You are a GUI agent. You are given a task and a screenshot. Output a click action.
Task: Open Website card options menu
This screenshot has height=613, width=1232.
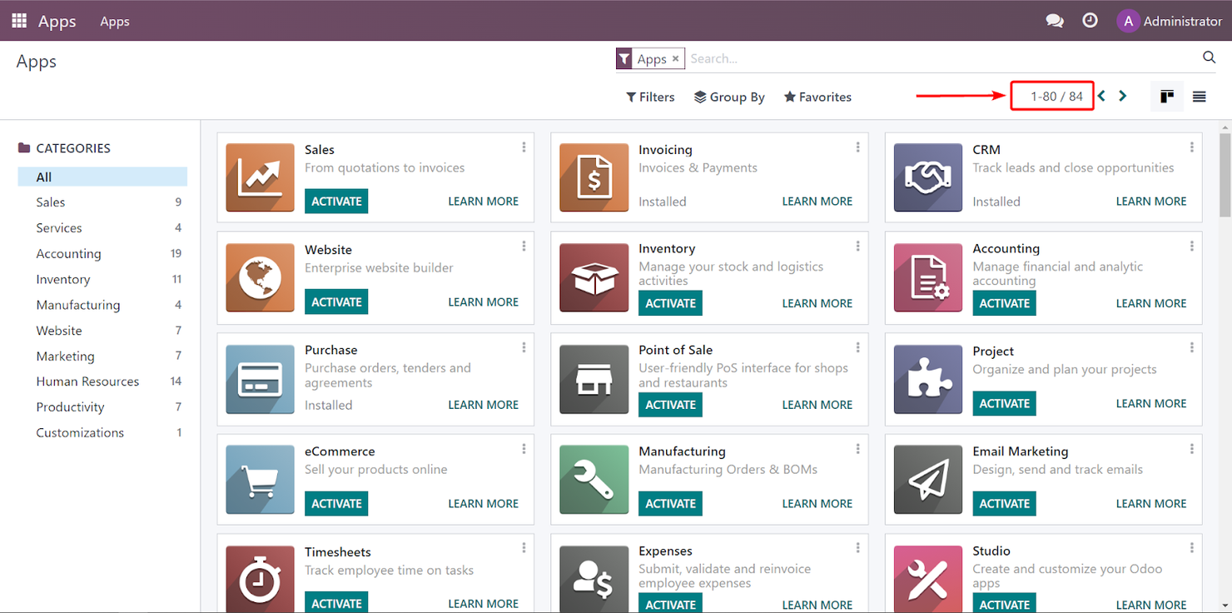(524, 247)
